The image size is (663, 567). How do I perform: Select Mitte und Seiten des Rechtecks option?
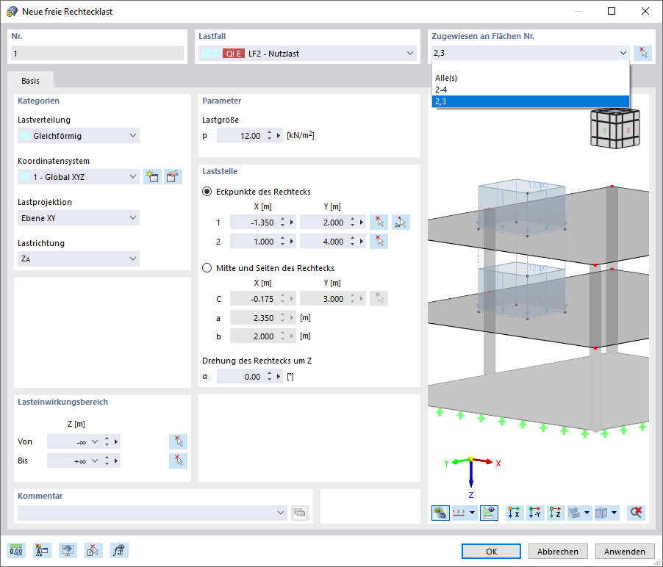click(207, 268)
